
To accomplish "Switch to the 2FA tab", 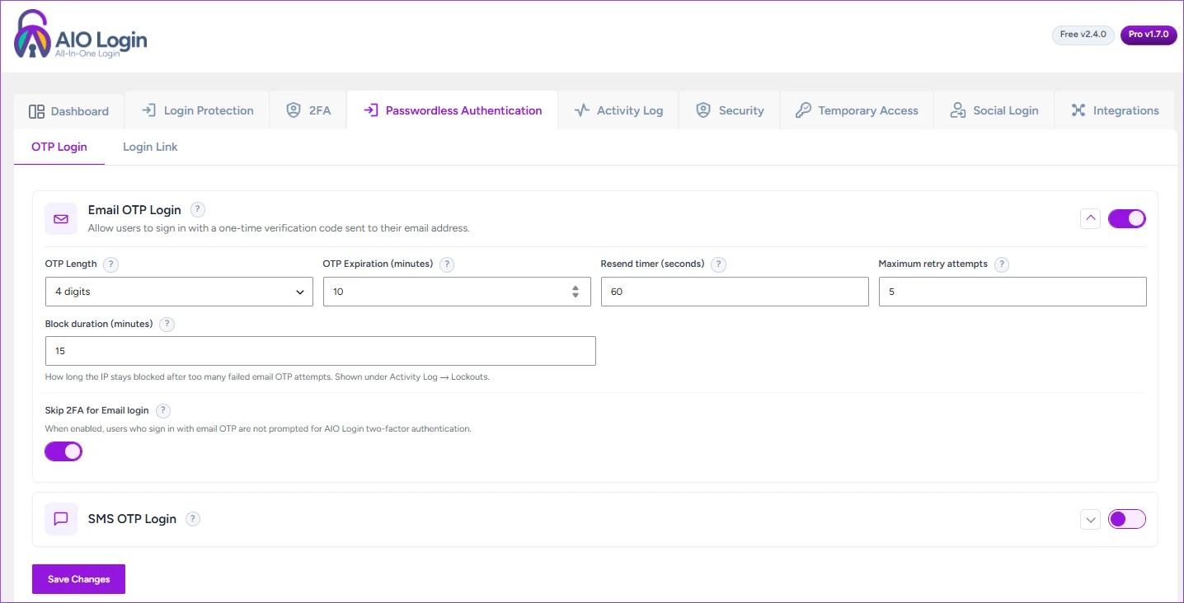I will click(308, 110).
